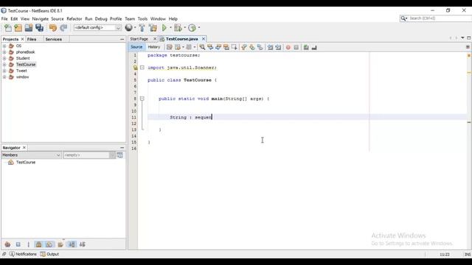The image size is (472, 265).
Task: Open the Refactor menu
Action: pos(74,18)
